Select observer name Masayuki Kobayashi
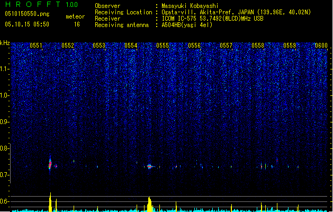Viewport: 333px width, 212px height. click(x=190, y=6)
